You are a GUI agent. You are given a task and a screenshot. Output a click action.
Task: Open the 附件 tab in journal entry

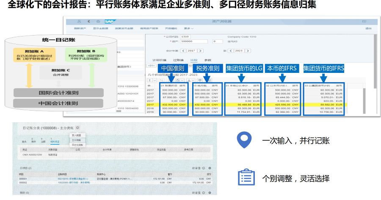coord(33,141)
